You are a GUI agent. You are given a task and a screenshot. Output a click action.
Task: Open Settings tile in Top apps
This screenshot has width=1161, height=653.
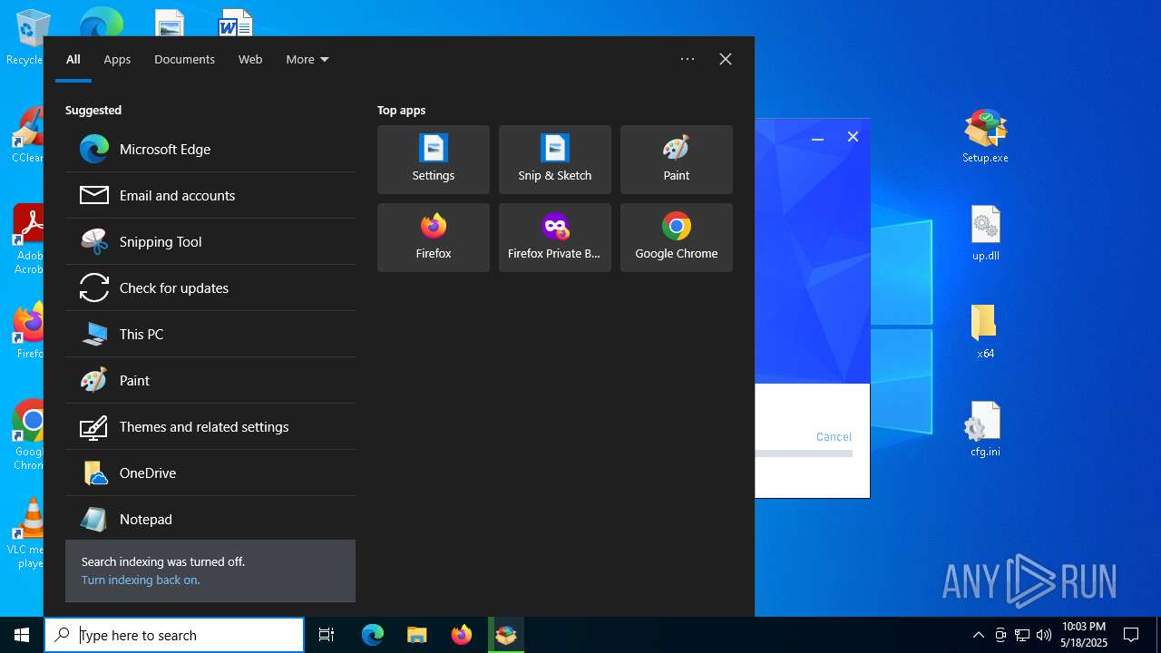(x=434, y=160)
